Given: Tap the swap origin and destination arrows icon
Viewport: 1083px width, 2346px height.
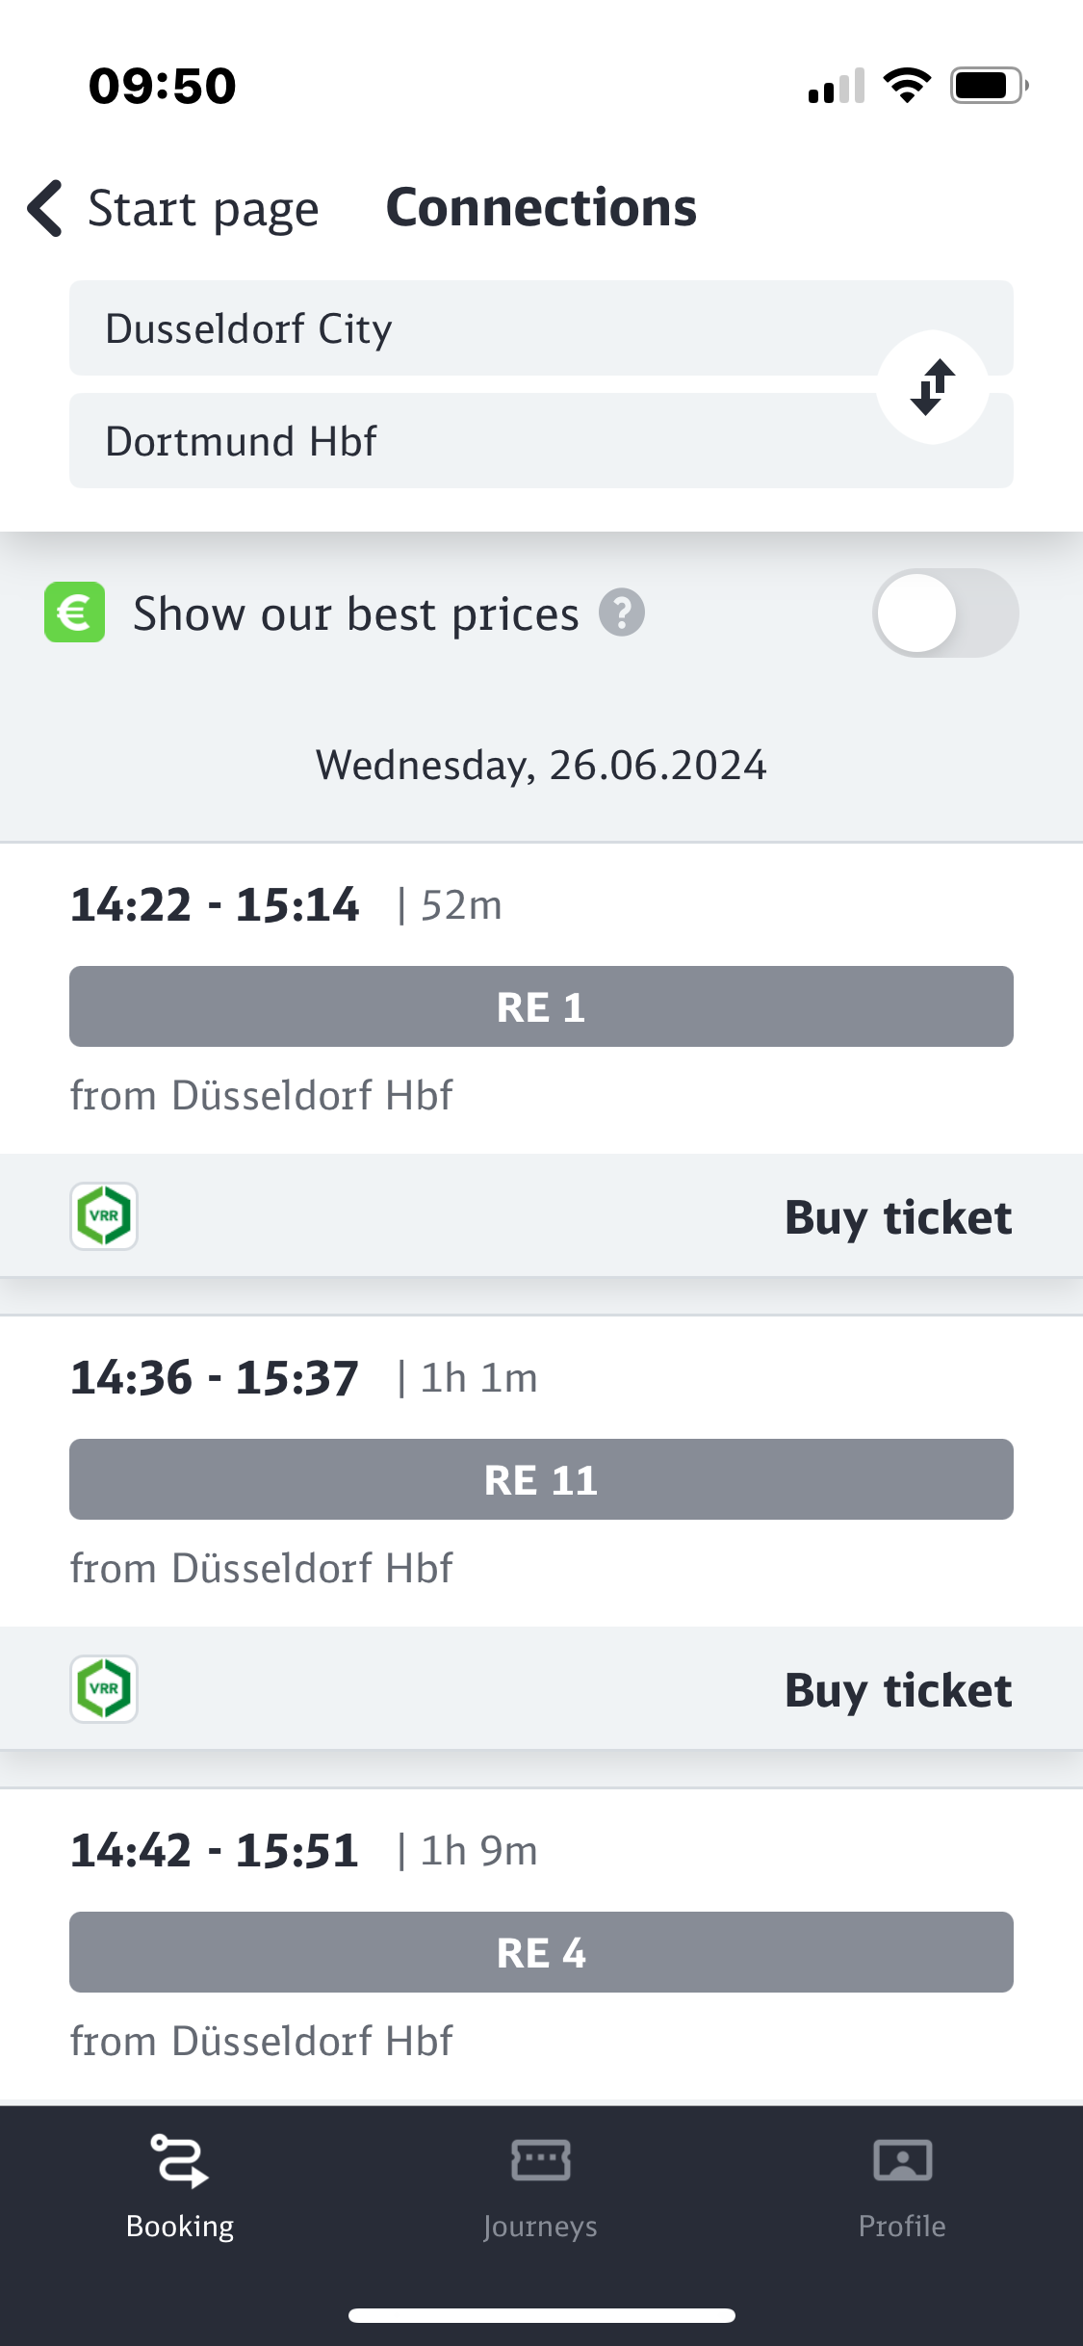Looking at the screenshot, I should pyautogui.click(x=932, y=387).
